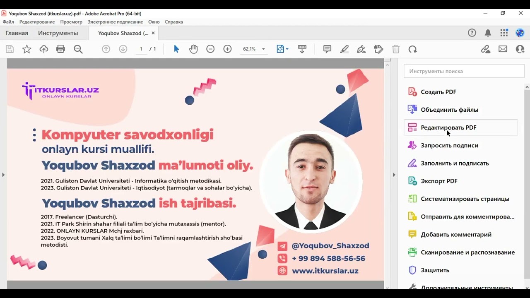Click the page number input box
530x298 pixels.
(141, 49)
